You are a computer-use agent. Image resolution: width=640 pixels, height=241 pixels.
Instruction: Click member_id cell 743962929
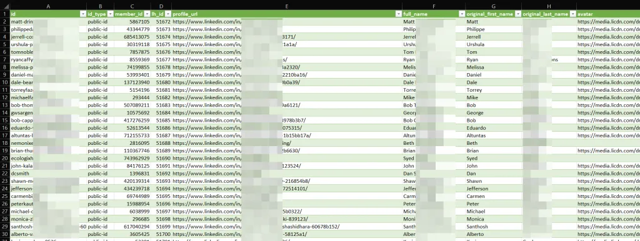point(132,158)
